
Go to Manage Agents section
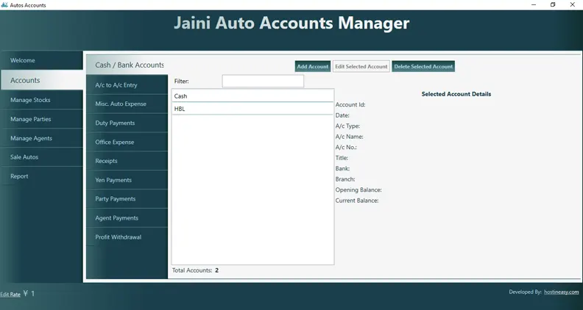[41, 138]
